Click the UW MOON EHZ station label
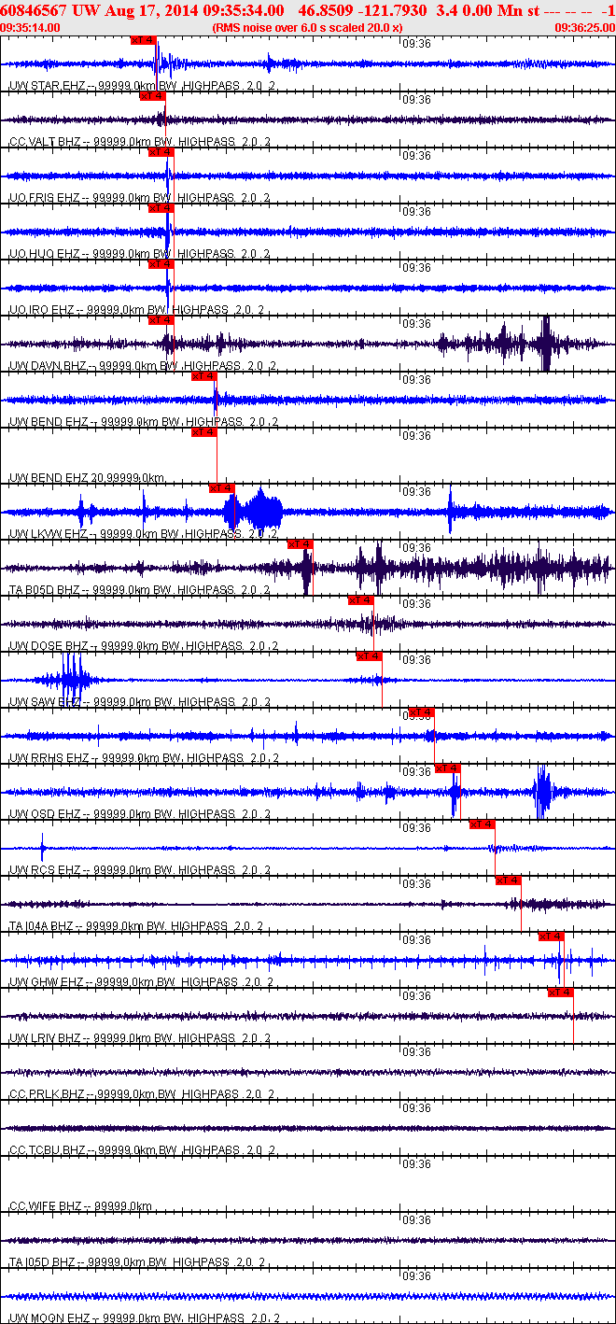Image resolution: width=616 pixels, height=1324 pixels. click(144, 1318)
